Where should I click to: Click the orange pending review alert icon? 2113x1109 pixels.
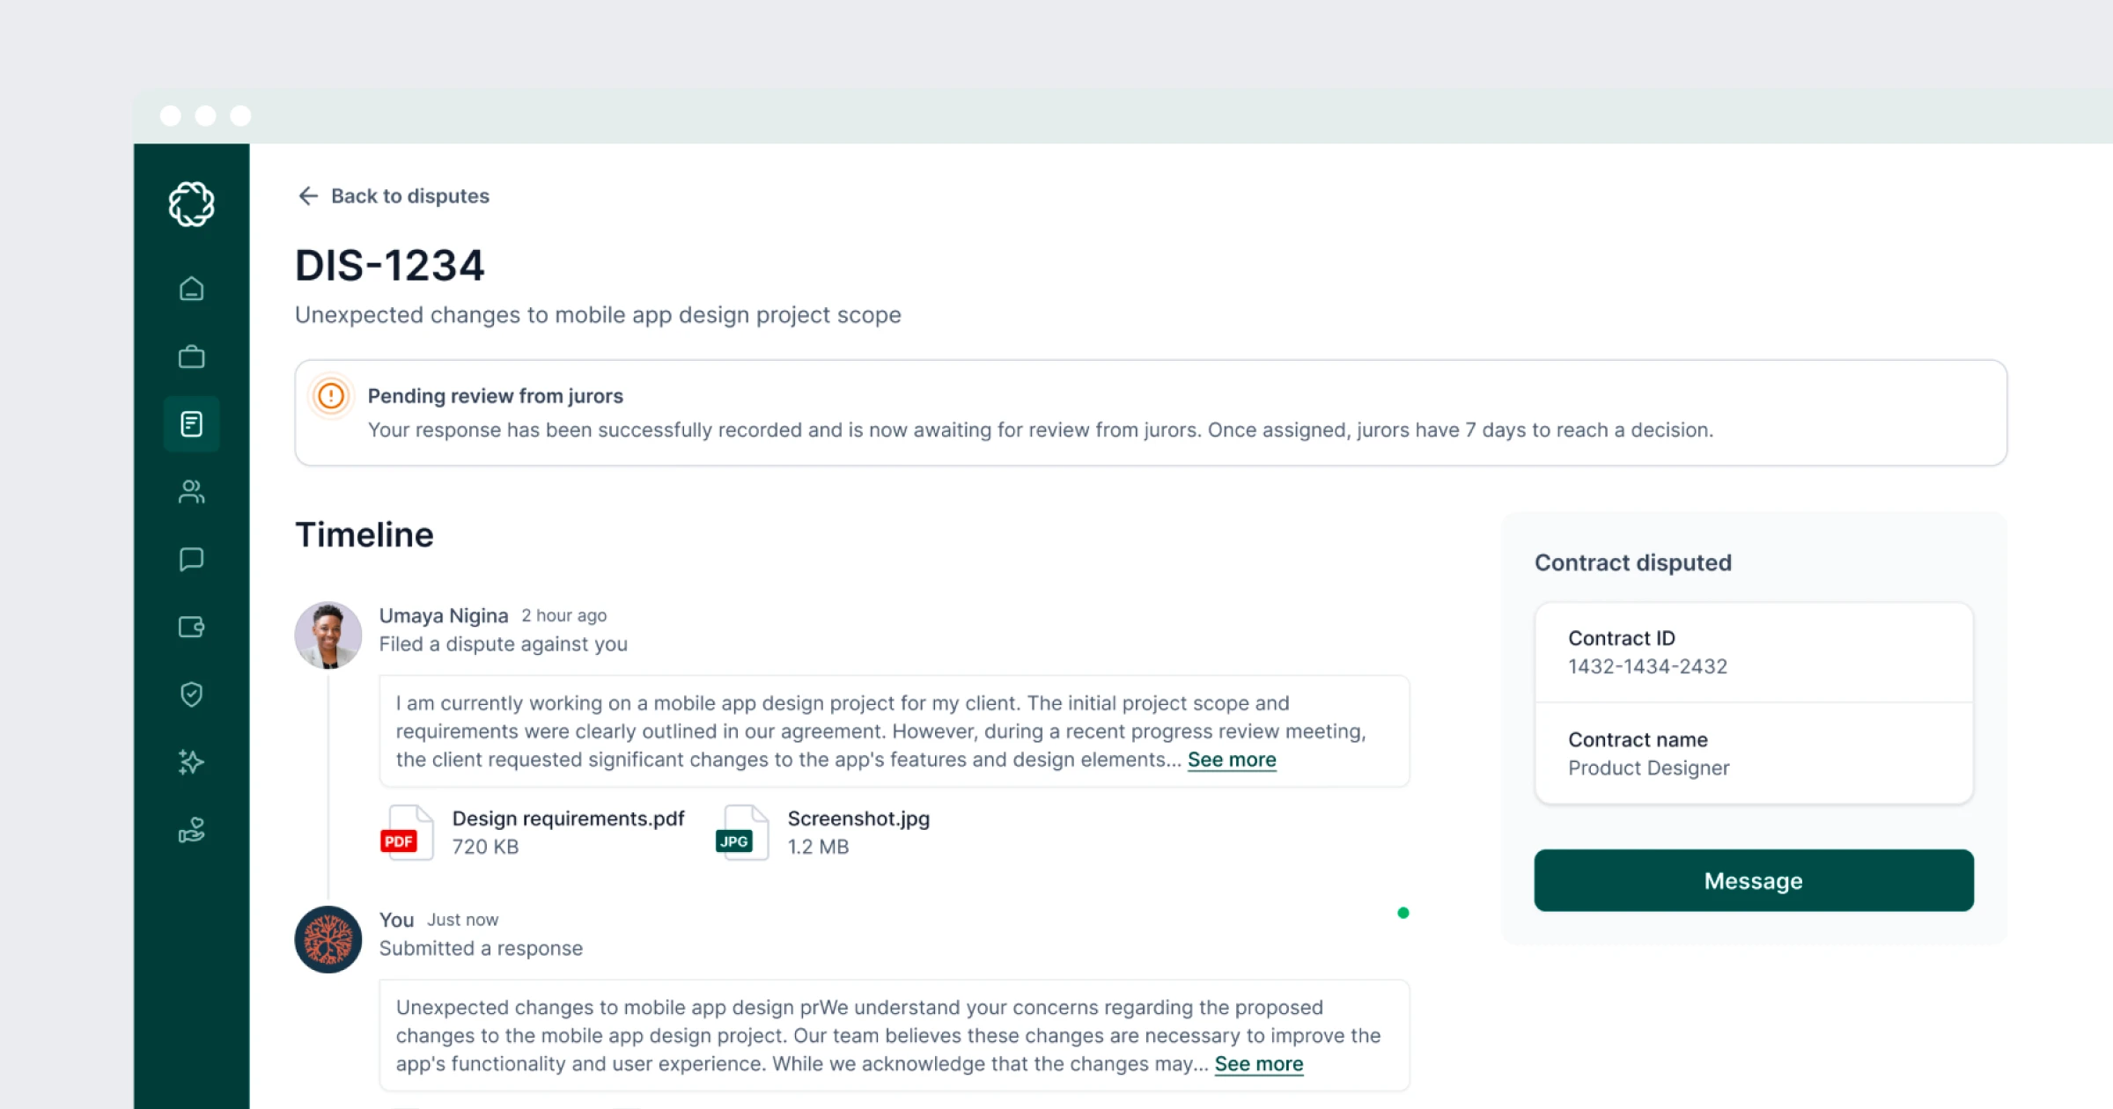331,396
